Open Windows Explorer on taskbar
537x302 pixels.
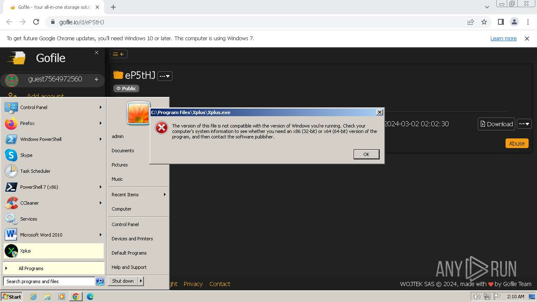pyautogui.click(x=47, y=297)
